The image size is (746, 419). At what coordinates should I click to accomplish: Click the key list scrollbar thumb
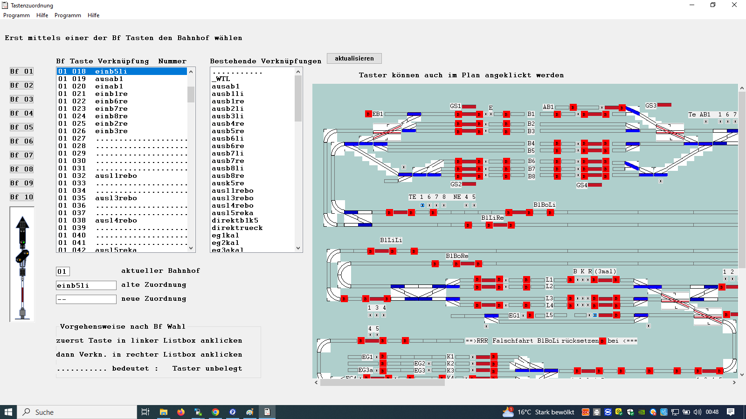pos(191,94)
